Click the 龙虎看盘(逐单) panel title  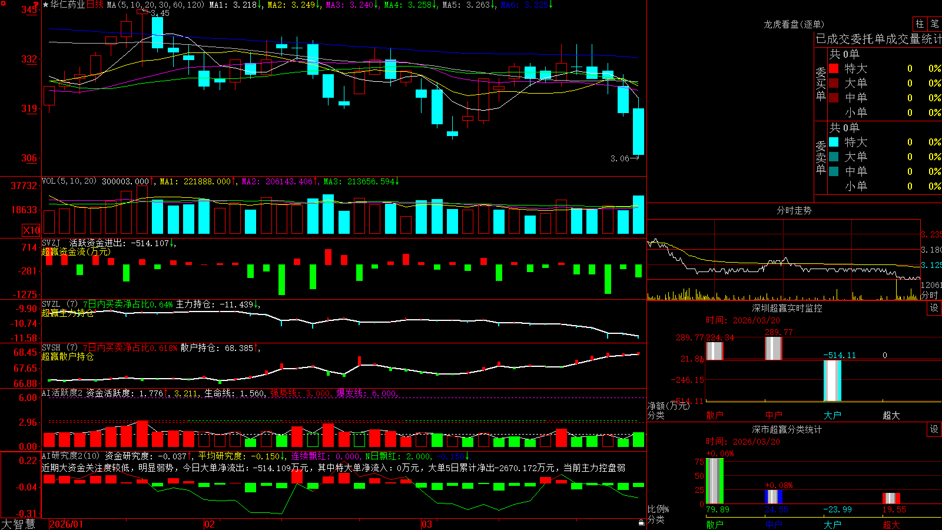tap(794, 24)
